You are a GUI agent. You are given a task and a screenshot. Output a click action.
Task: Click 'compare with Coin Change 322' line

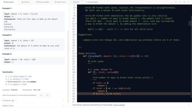(x=131, y=40)
